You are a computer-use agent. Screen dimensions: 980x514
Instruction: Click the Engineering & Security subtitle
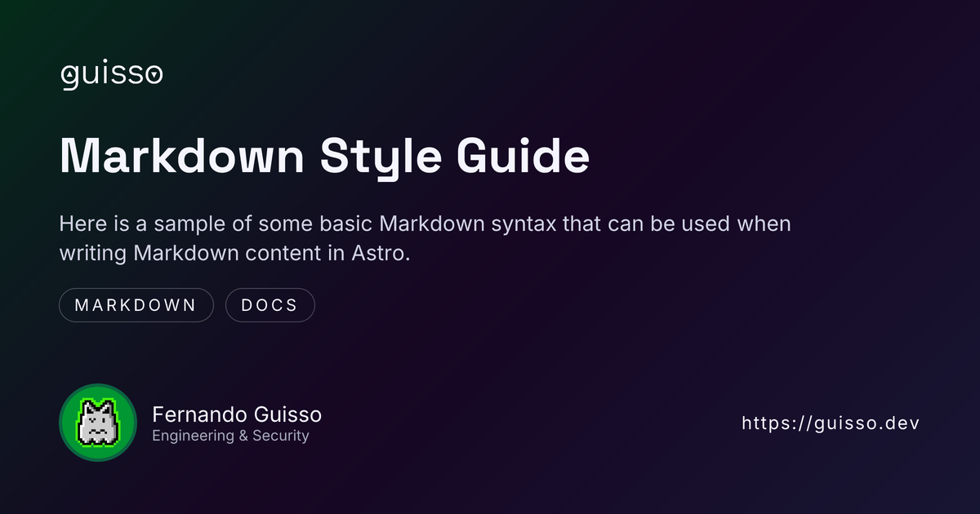point(230,436)
